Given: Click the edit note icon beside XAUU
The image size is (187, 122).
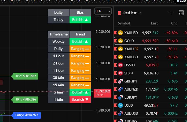Looking at the screenshot, I should pyautogui.click(x=137, y=49).
